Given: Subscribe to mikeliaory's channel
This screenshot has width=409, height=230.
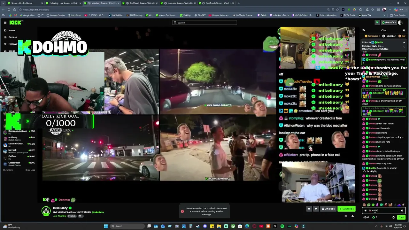Looking at the screenshot, I should pyautogui.click(x=346, y=209).
